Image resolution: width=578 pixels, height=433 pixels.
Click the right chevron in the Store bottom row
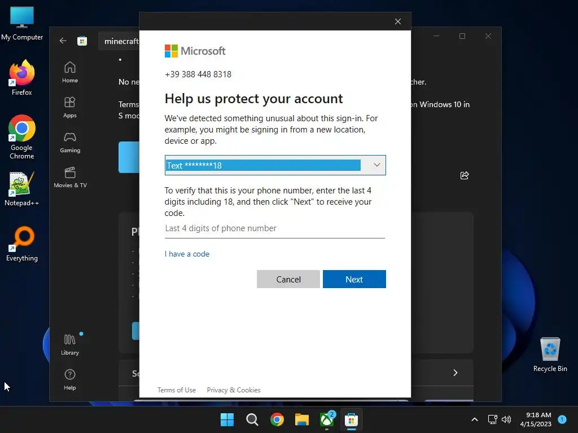pyautogui.click(x=456, y=373)
